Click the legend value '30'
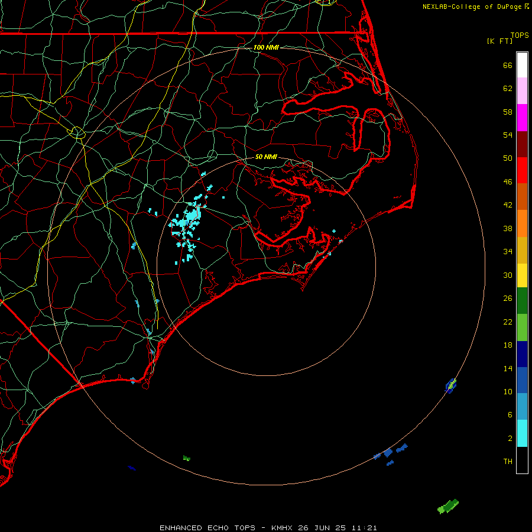 coord(508,275)
